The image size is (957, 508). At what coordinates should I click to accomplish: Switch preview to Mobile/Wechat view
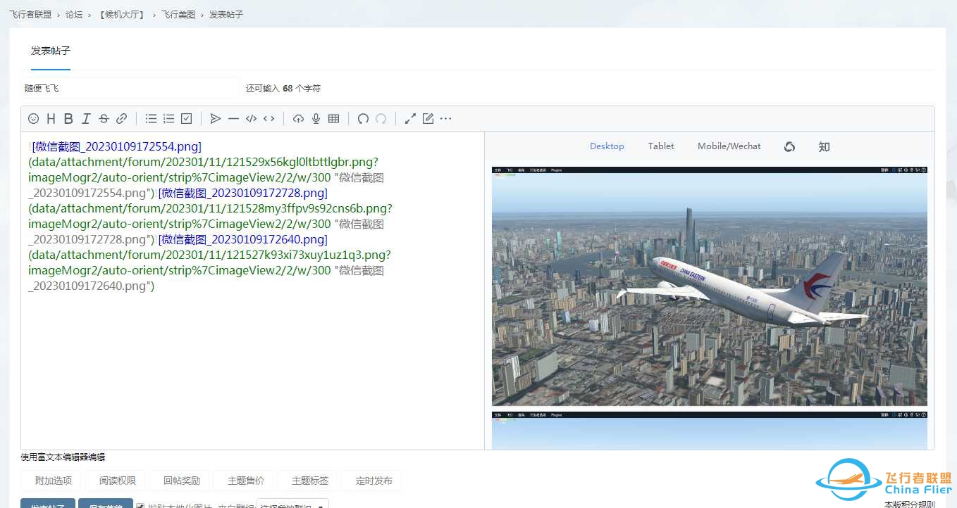729,146
